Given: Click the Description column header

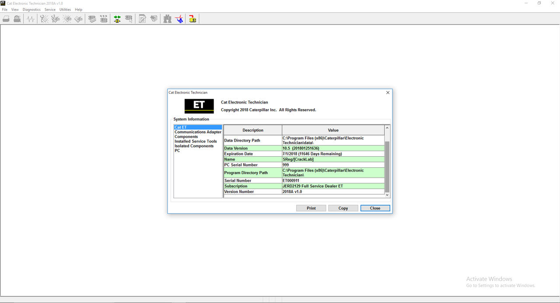Looking at the screenshot, I should point(253,130).
